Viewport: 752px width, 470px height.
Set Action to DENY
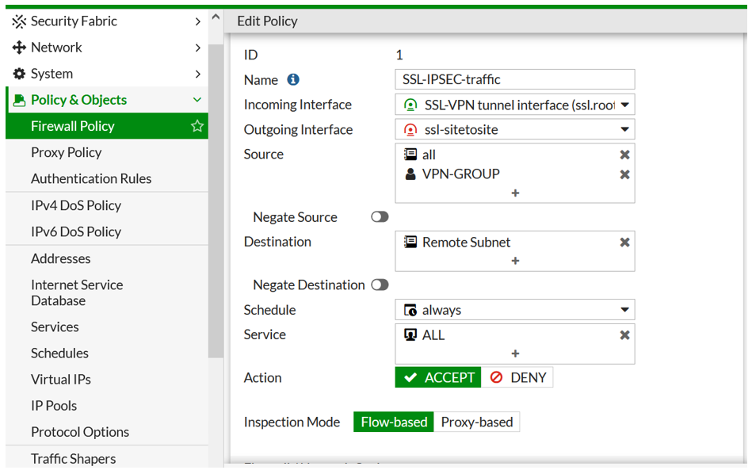click(x=518, y=378)
